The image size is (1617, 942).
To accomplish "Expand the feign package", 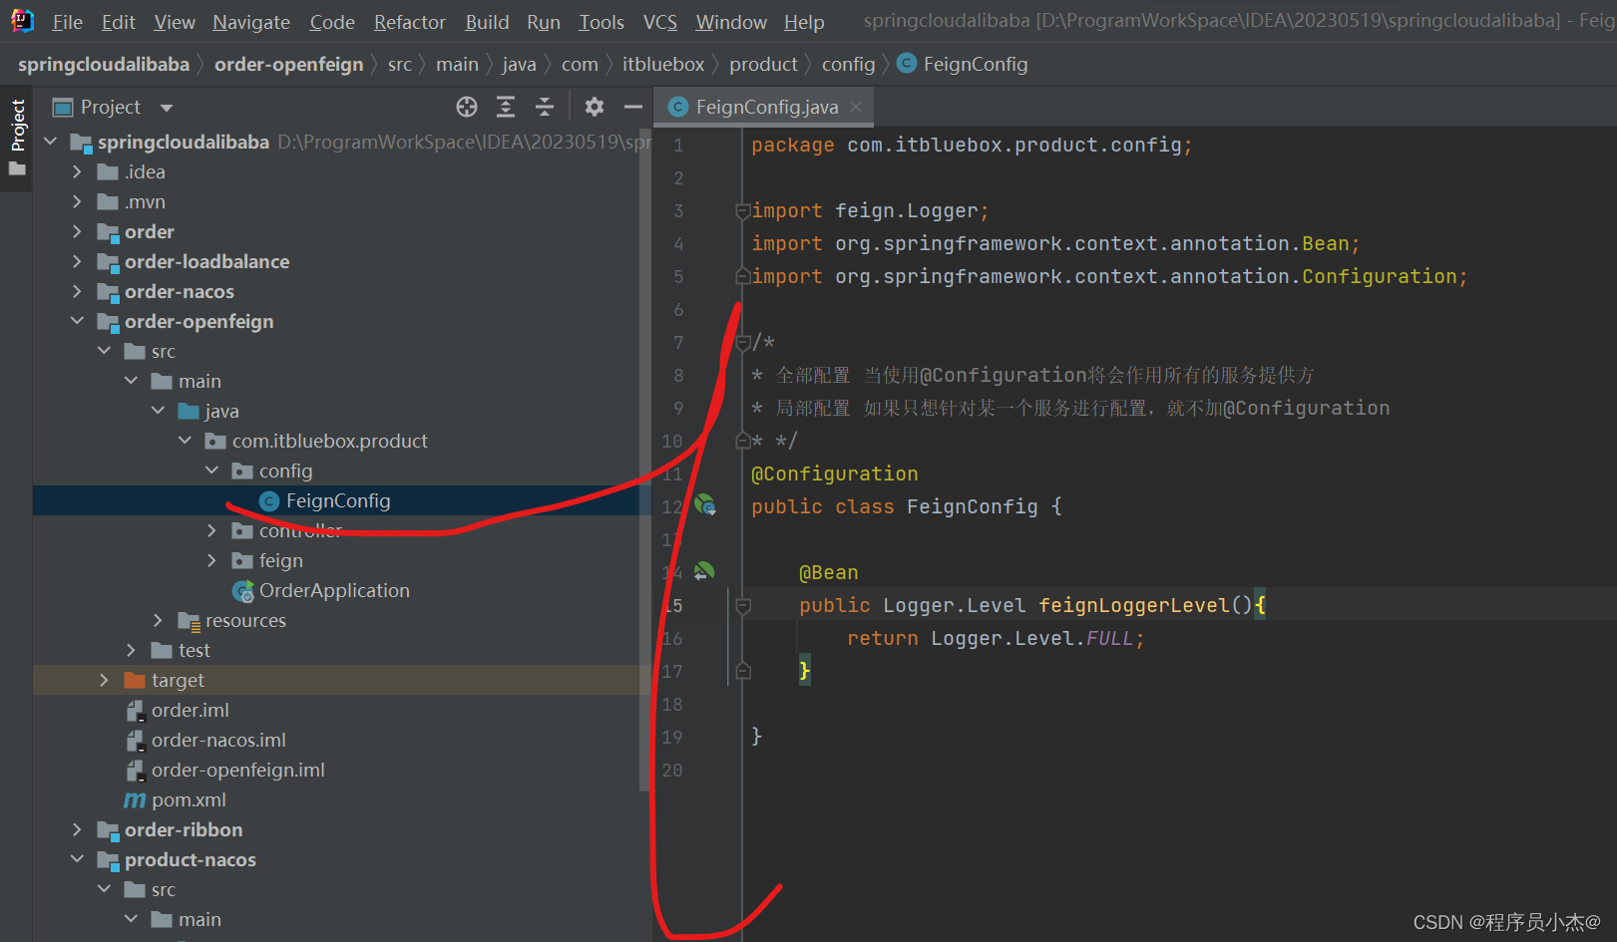I will click(211, 560).
